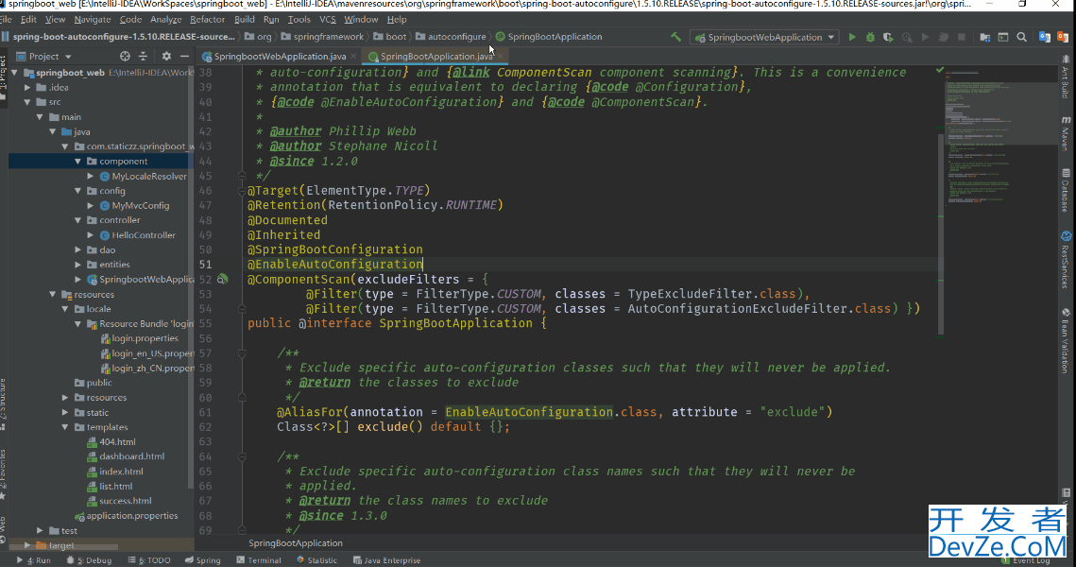Click the Run Anything icon
This screenshot has width=1076, height=567.
point(1003,37)
